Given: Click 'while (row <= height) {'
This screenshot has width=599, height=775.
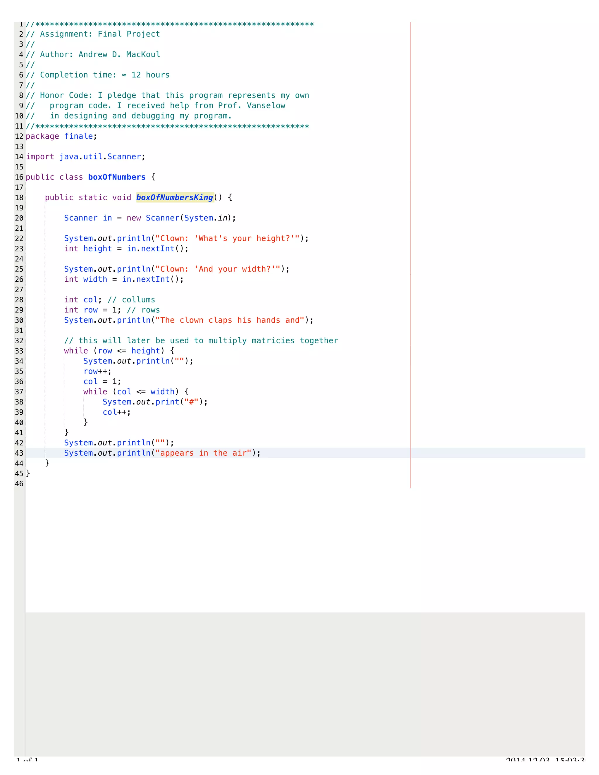Looking at the screenshot, I should [119, 351].
